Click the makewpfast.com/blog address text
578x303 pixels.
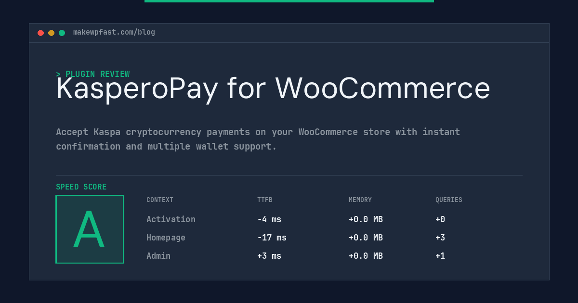point(114,32)
